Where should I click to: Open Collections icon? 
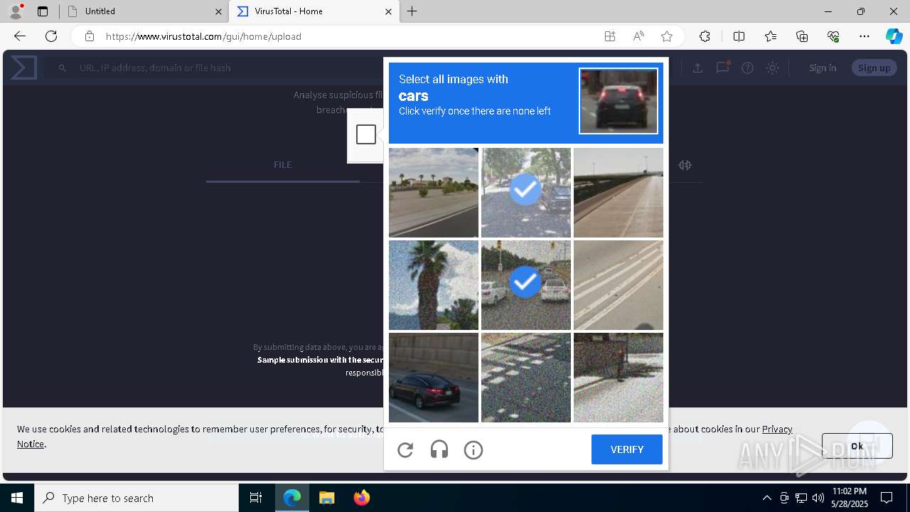click(802, 36)
